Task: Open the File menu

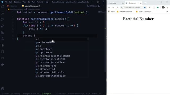Action: (6, 2)
